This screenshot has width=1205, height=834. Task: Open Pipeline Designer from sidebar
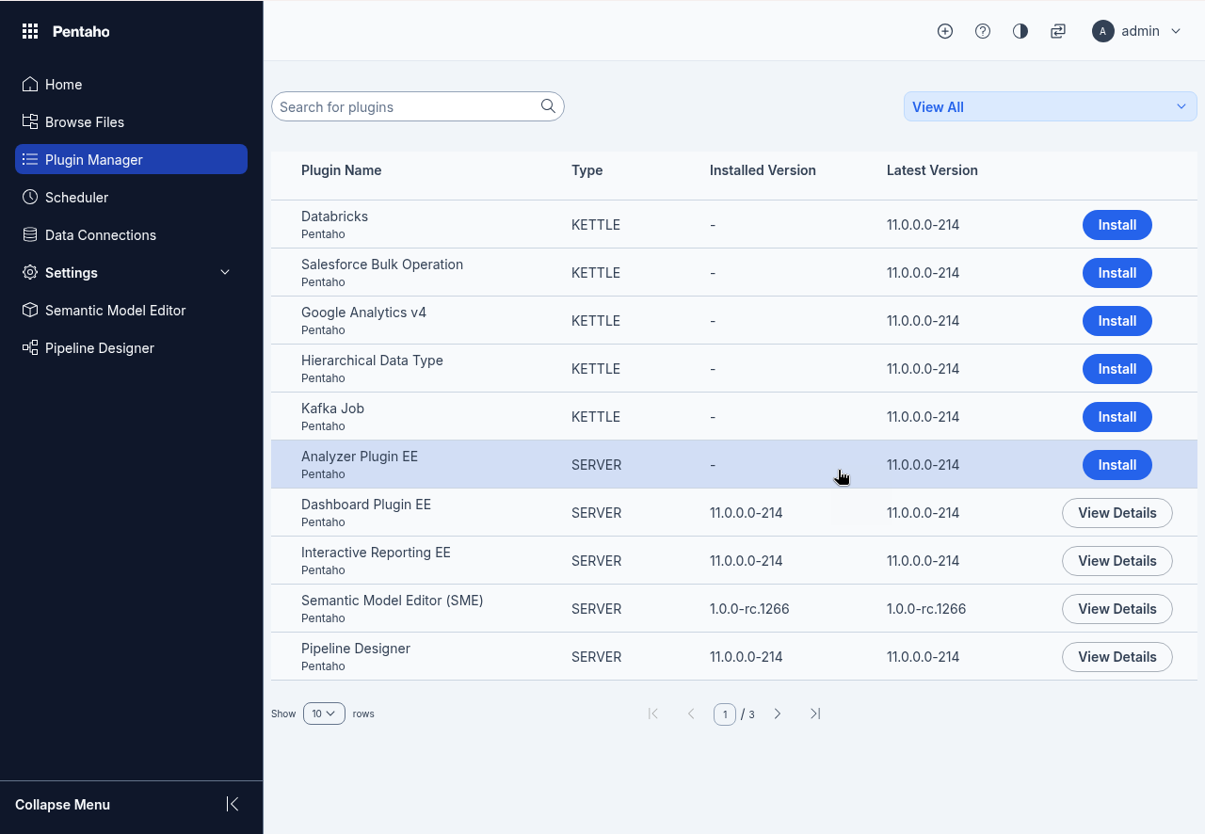[100, 347]
